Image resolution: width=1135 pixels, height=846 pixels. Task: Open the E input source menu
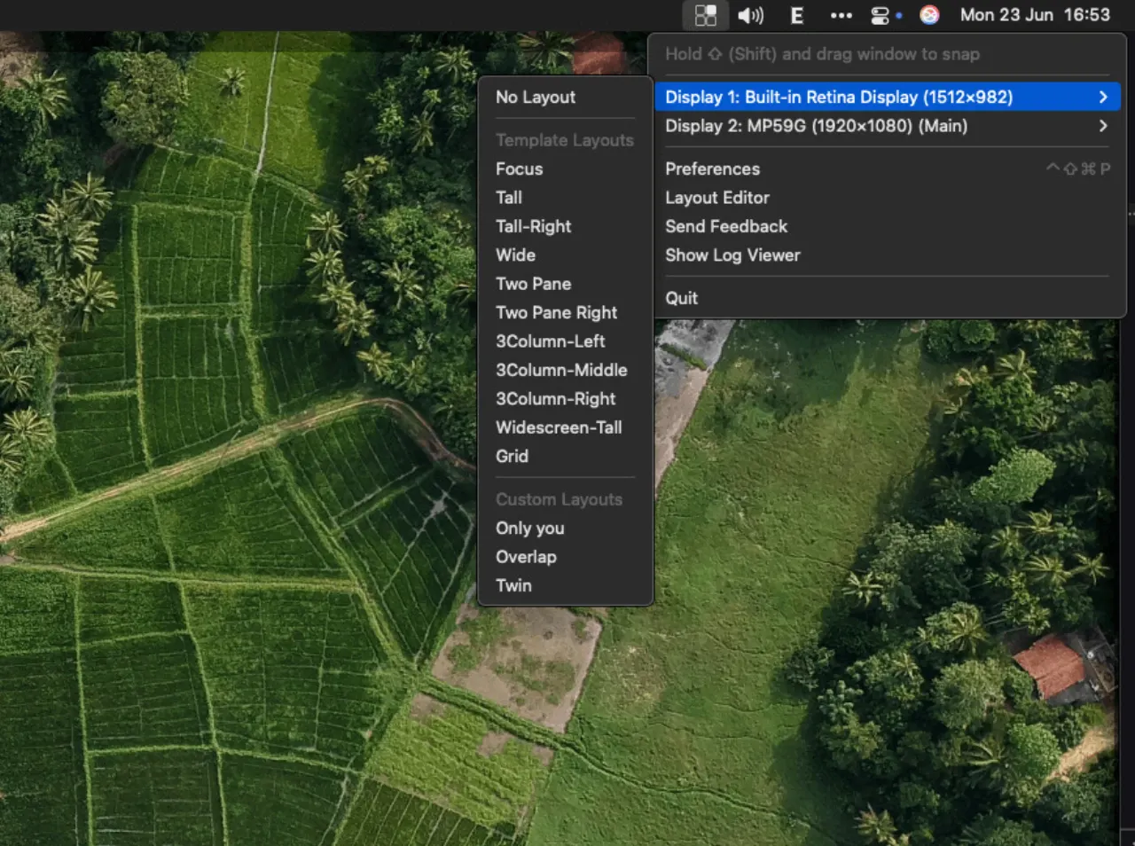tap(797, 15)
